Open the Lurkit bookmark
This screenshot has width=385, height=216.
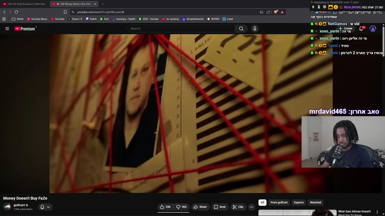click(228, 19)
